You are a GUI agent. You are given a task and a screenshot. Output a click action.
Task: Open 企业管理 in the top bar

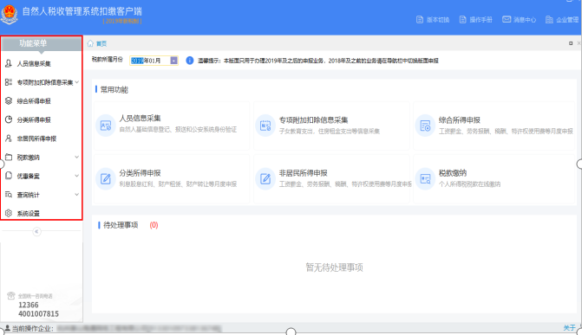click(562, 20)
